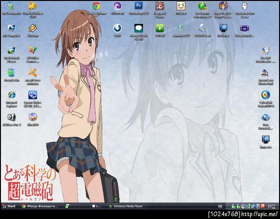Open My Documents folder icon

click(x=11, y=8)
